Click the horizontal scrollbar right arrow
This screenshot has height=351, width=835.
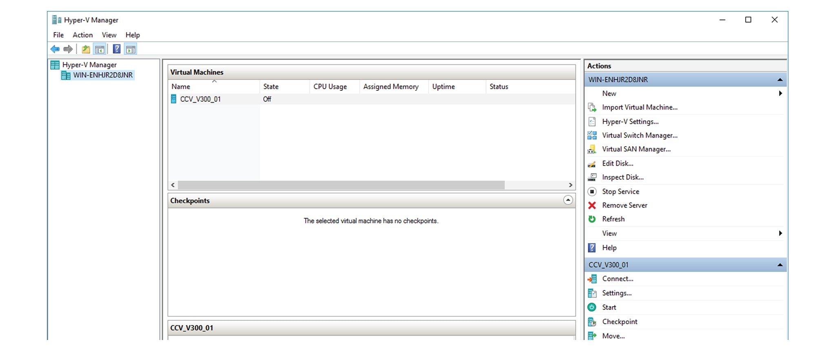click(x=571, y=185)
